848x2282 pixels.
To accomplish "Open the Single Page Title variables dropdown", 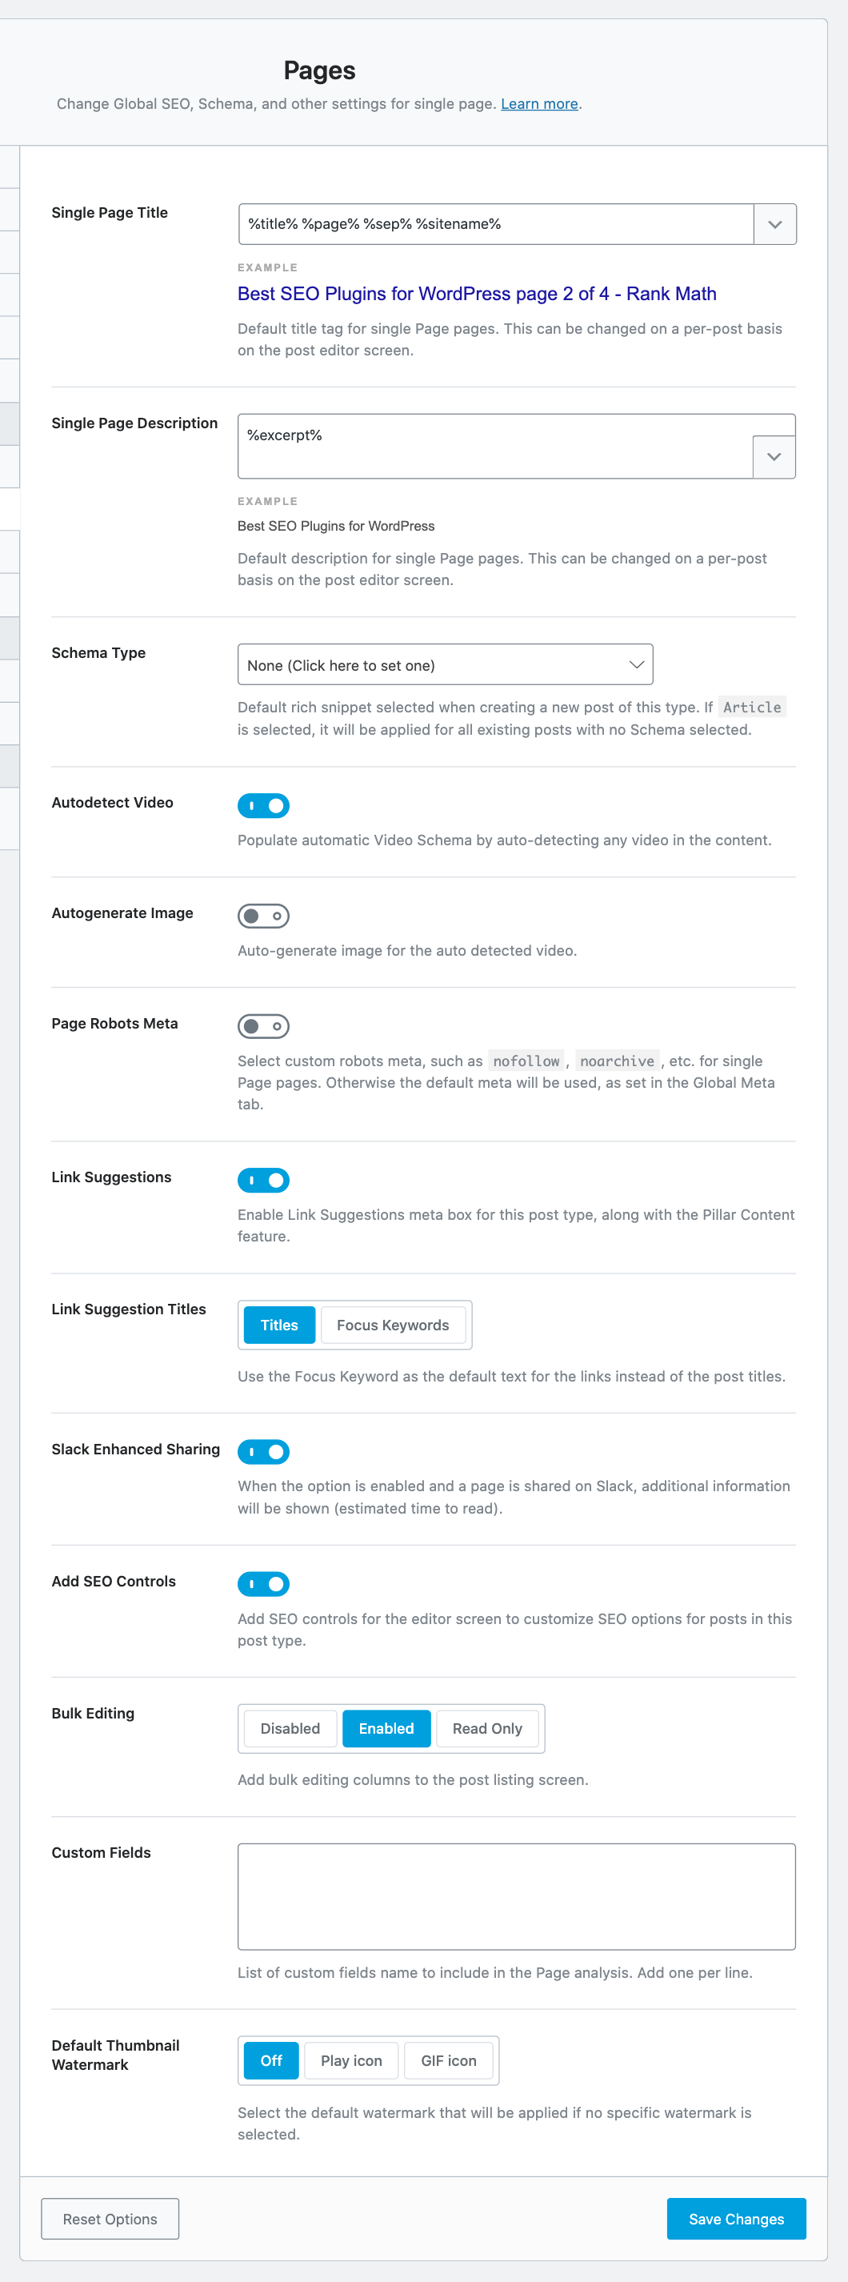I will click(x=774, y=223).
